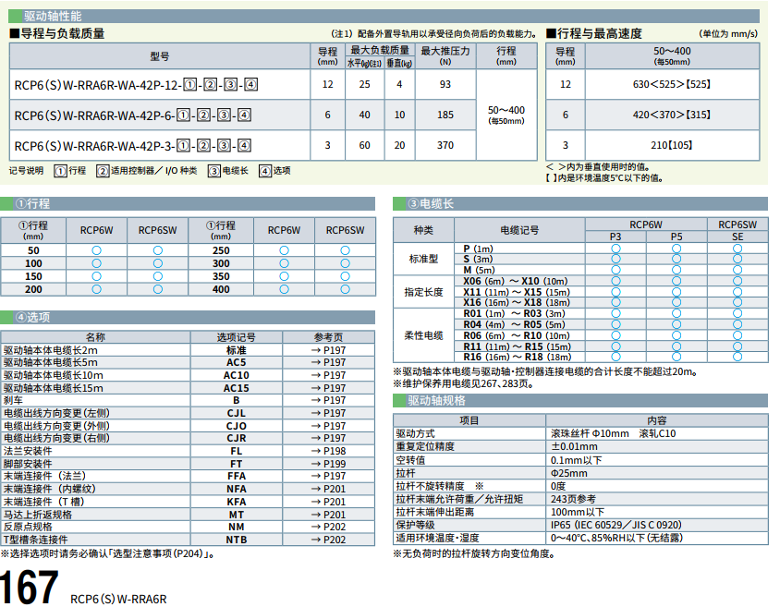Screen dimensions: 780x607
Task: Select stroke value 250 in stroke table
Action: (221, 250)
